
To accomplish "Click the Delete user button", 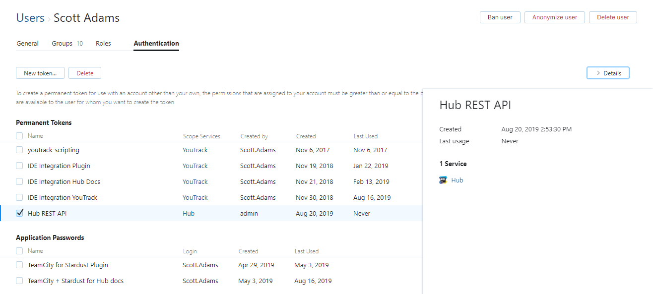I will [613, 17].
